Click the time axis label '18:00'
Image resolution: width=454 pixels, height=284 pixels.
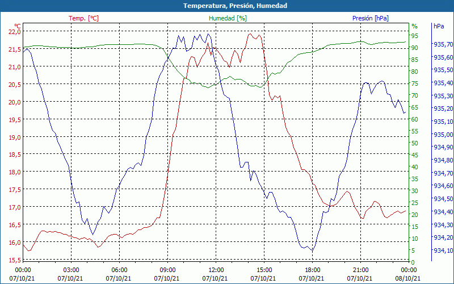(313, 270)
